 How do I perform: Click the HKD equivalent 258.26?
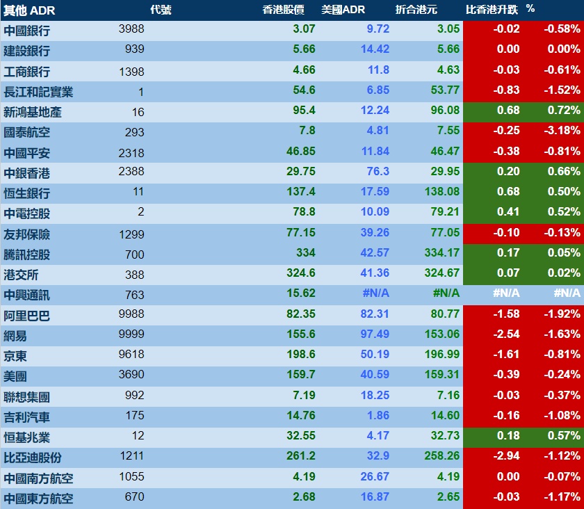pos(441,455)
